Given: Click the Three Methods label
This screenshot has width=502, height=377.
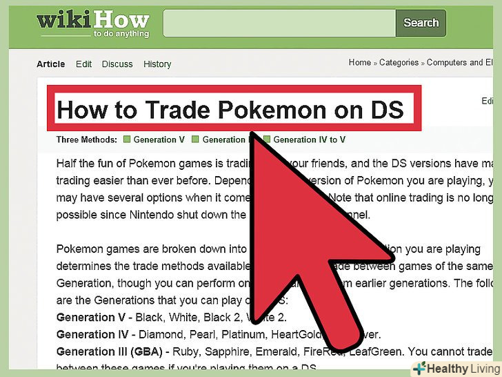Looking at the screenshot, I should [x=87, y=139].
